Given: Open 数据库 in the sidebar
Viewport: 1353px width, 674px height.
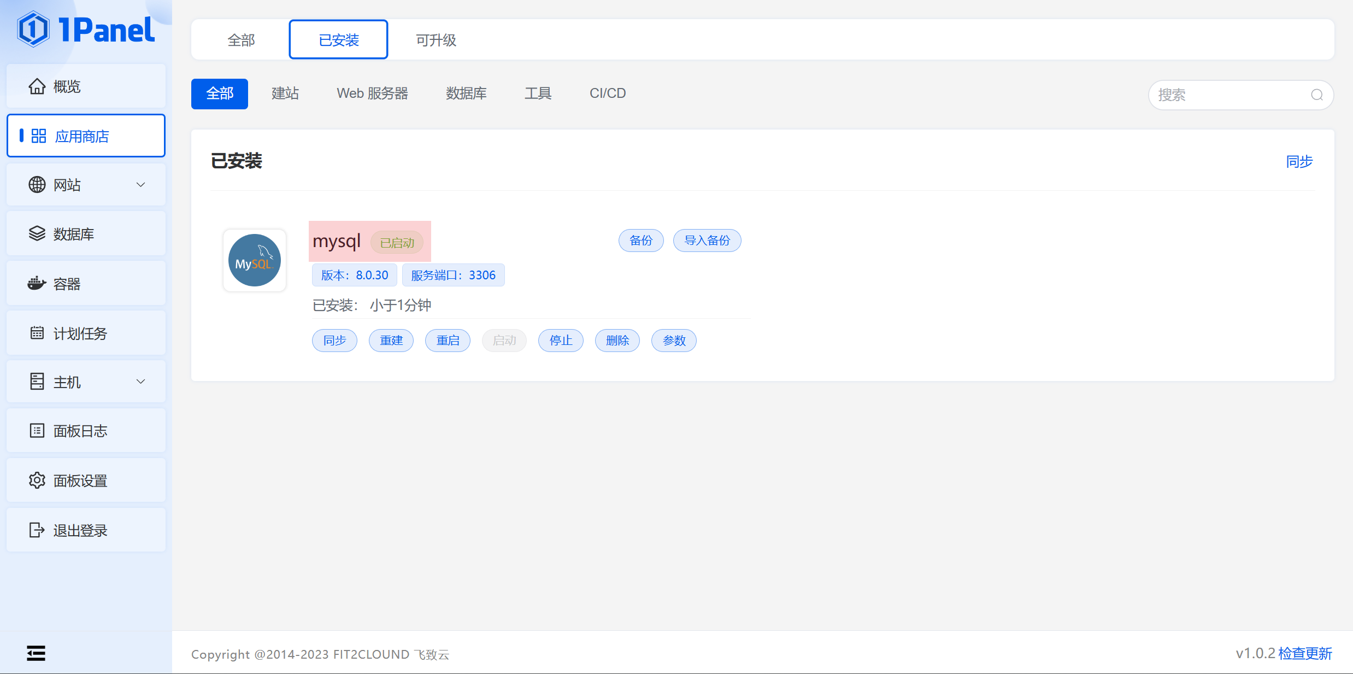Looking at the screenshot, I should 86,234.
